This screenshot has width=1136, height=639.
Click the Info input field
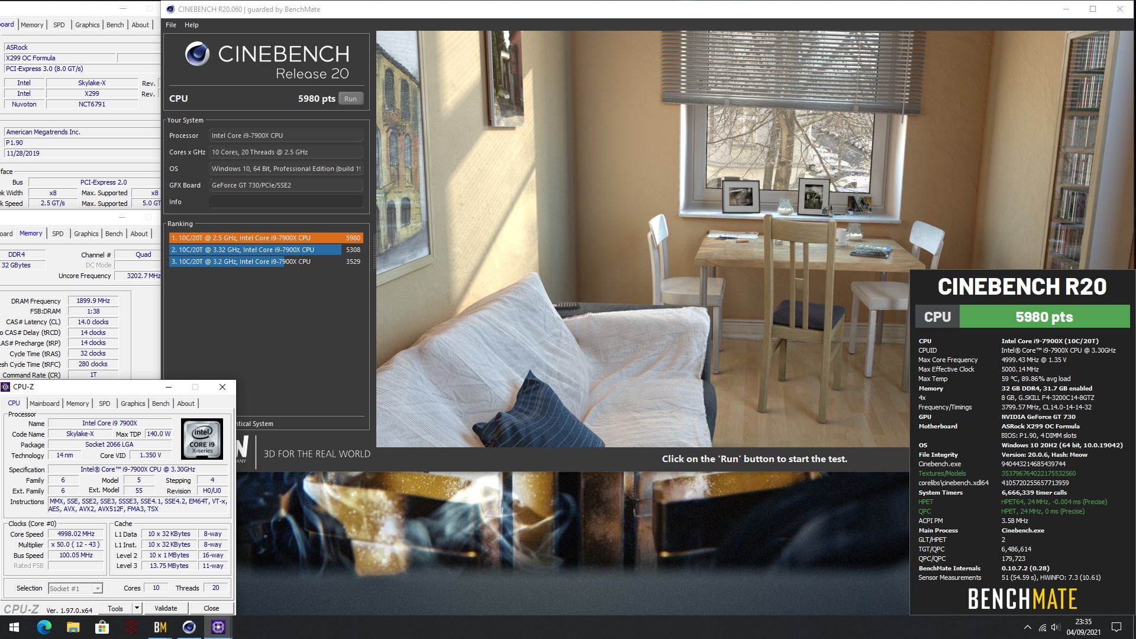[x=286, y=202]
